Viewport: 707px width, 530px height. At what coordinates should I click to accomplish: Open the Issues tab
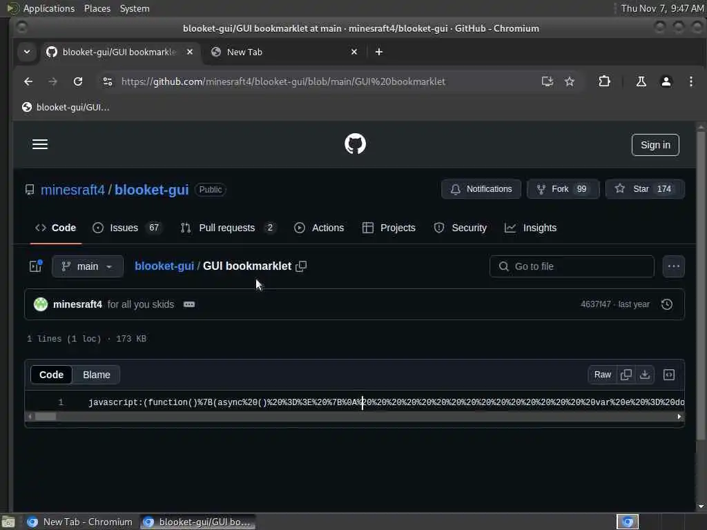pos(127,228)
